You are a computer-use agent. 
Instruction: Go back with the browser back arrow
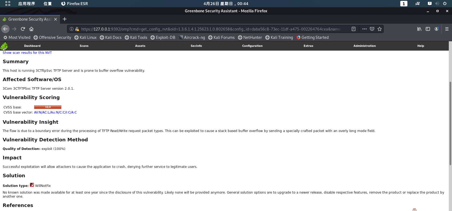tap(5, 29)
